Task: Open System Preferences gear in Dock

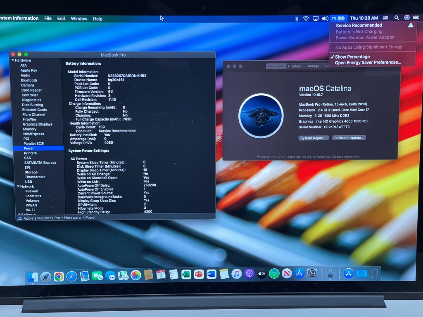Action: (x=312, y=273)
